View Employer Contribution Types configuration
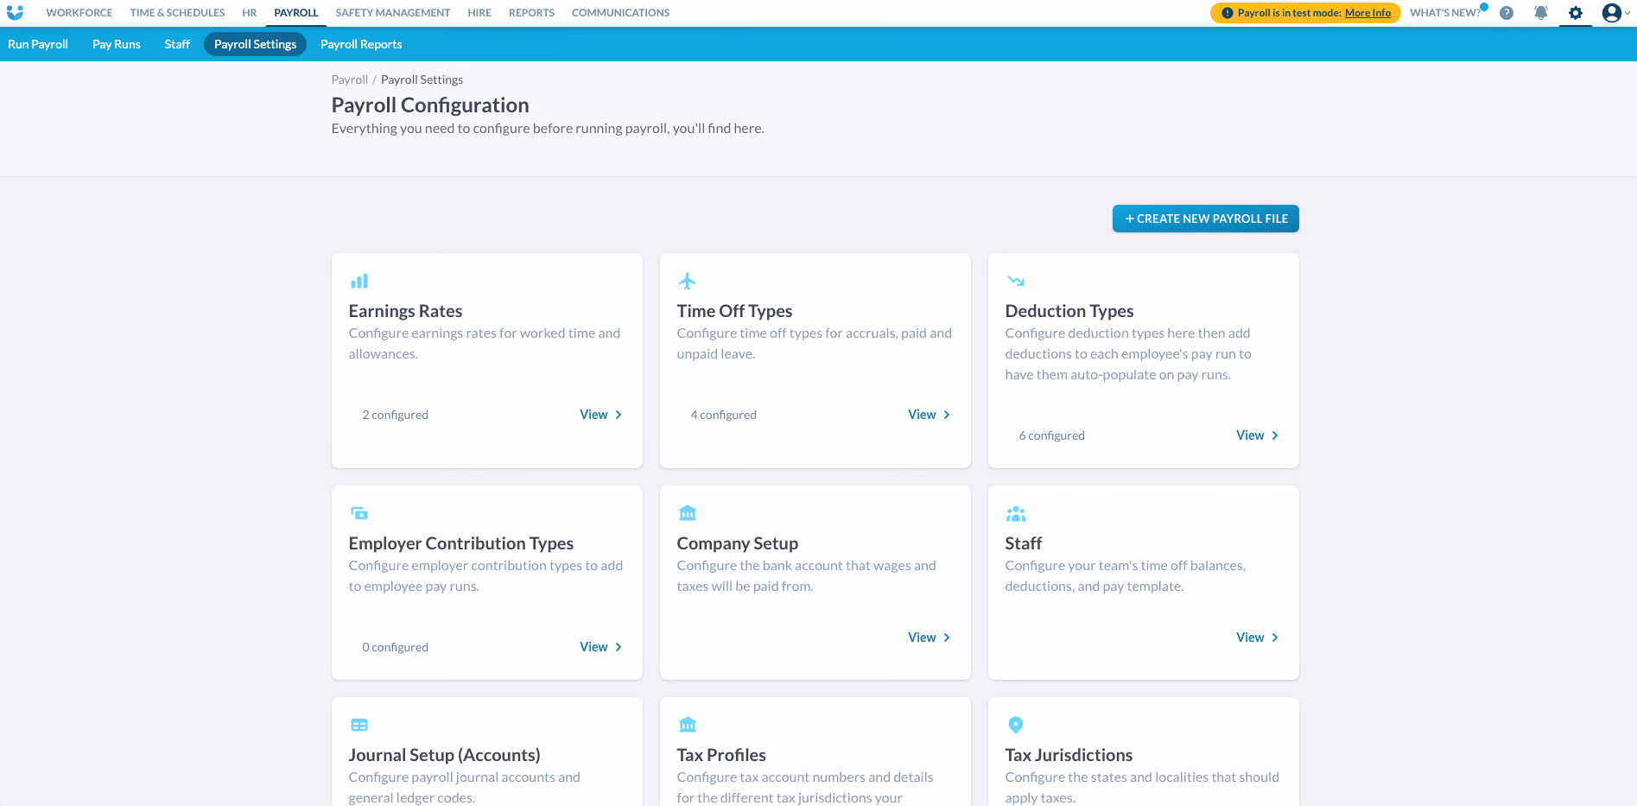Viewport: 1637px width, 806px height. coord(600,647)
